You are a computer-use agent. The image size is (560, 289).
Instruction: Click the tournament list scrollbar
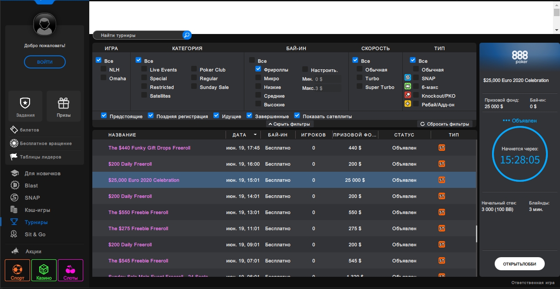click(x=476, y=234)
